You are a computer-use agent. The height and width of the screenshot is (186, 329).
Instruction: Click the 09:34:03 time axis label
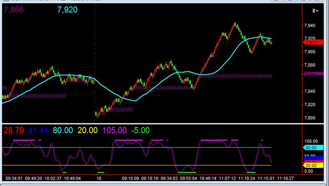tap(169, 178)
